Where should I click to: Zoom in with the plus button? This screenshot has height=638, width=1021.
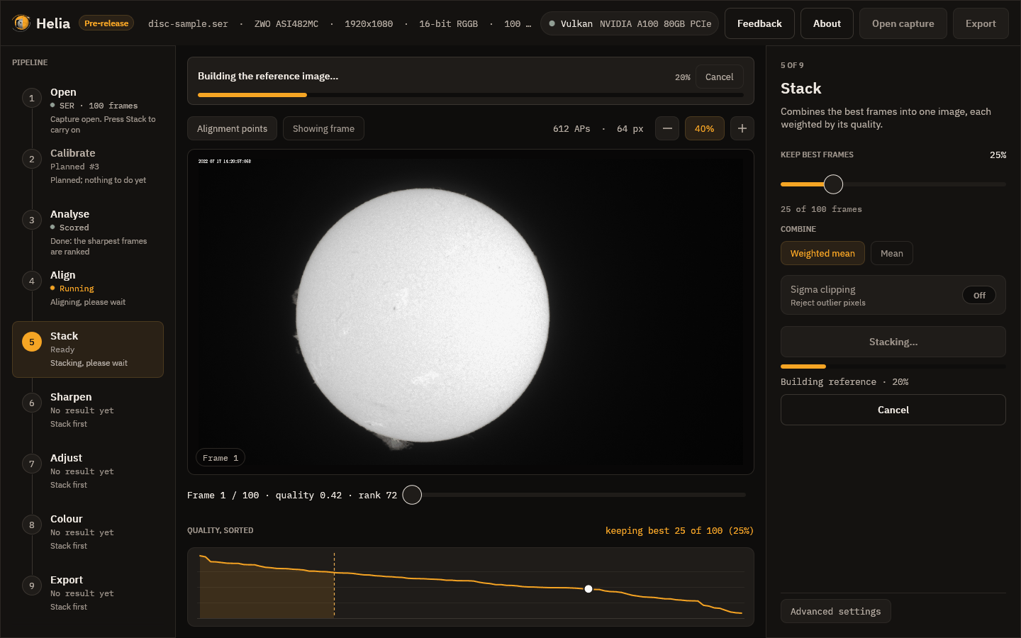[742, 128]
